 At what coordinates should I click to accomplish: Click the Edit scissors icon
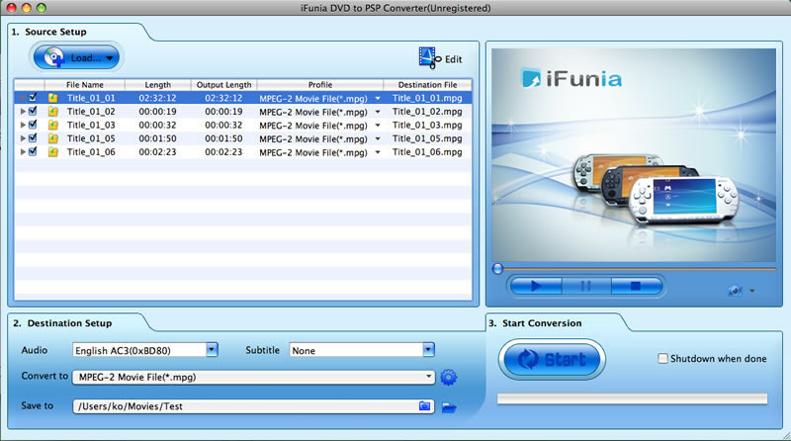pos(430,58)
